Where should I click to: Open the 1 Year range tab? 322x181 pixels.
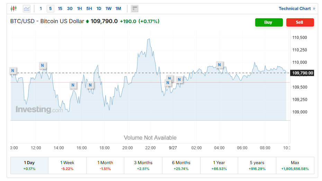tap(219, 165)
